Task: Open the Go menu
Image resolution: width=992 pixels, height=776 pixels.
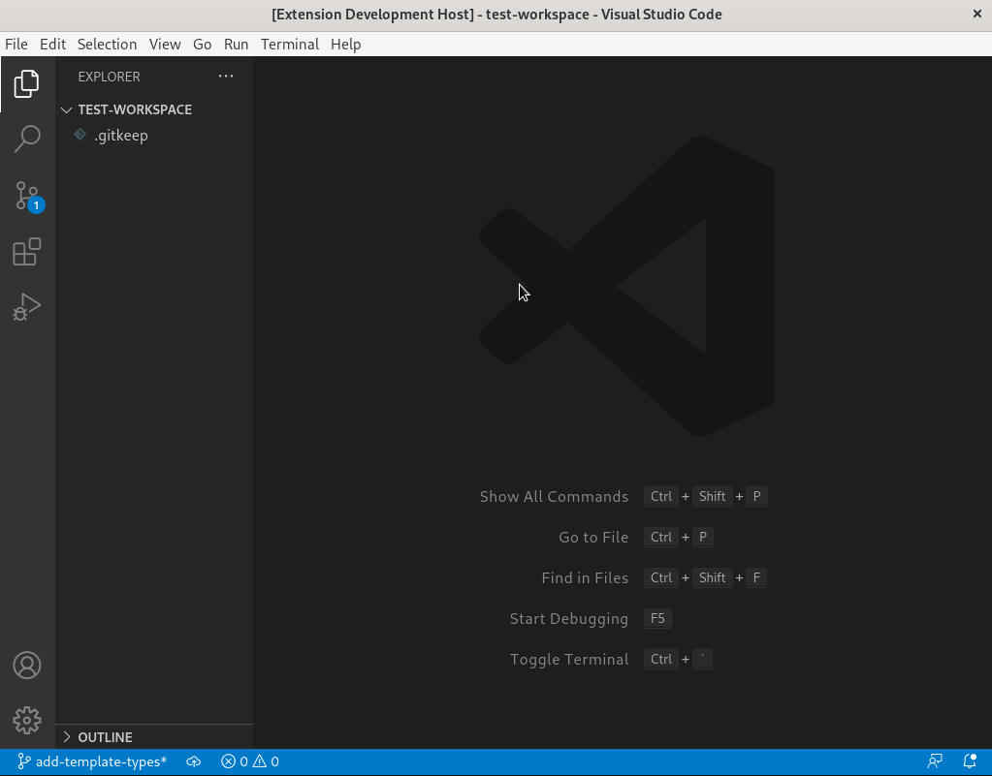Action: (x=202, y=44)
